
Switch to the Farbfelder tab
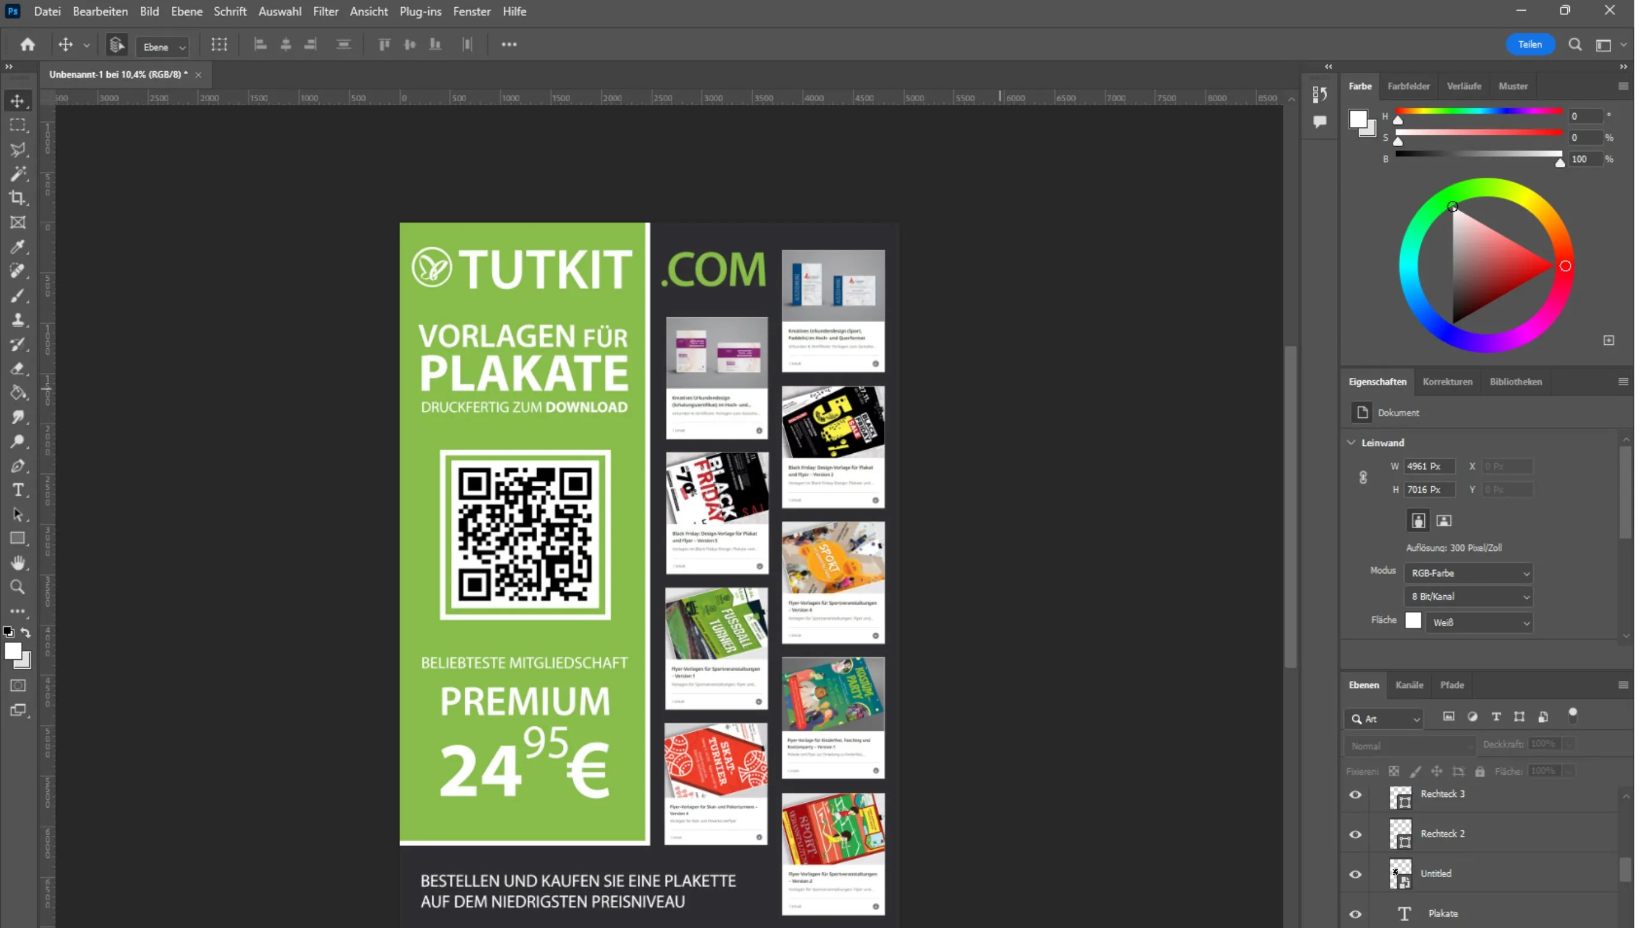(1408, 86)
